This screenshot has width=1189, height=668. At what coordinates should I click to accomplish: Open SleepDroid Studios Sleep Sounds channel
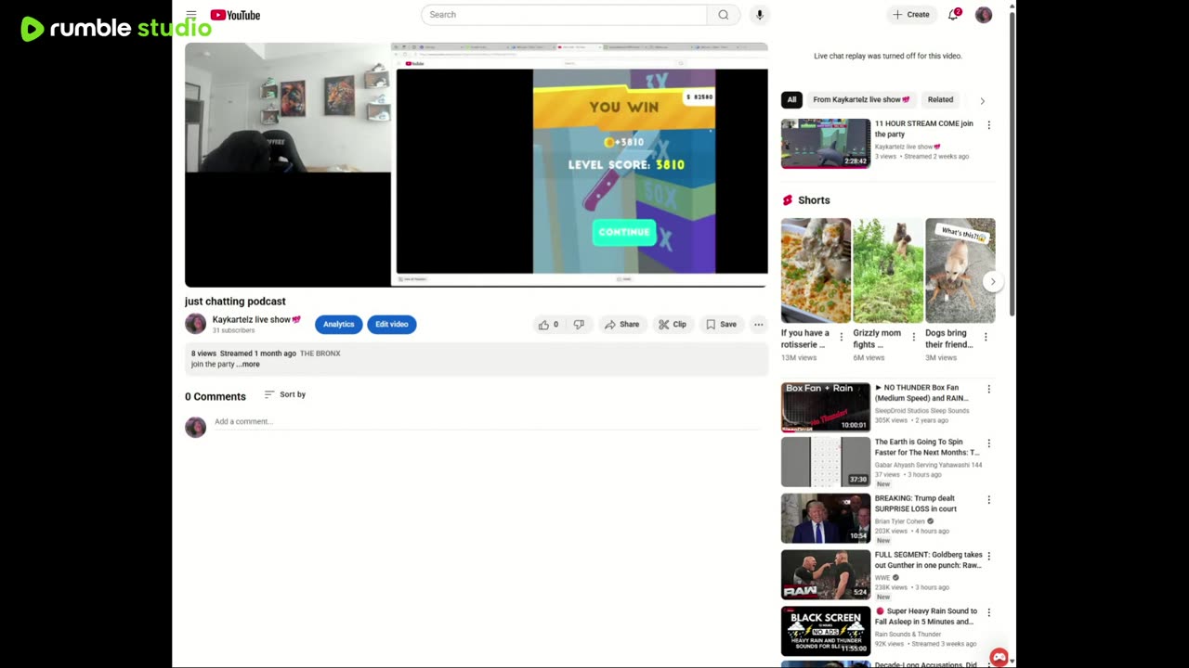point(921,411)
